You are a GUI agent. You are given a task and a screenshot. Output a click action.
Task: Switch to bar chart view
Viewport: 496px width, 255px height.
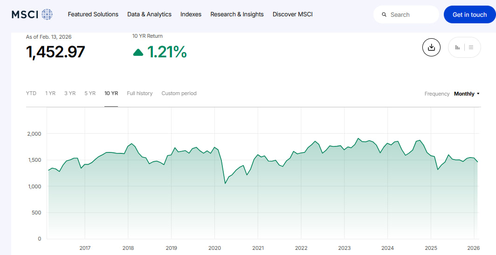pyautogui.click(x=458, y=47)
